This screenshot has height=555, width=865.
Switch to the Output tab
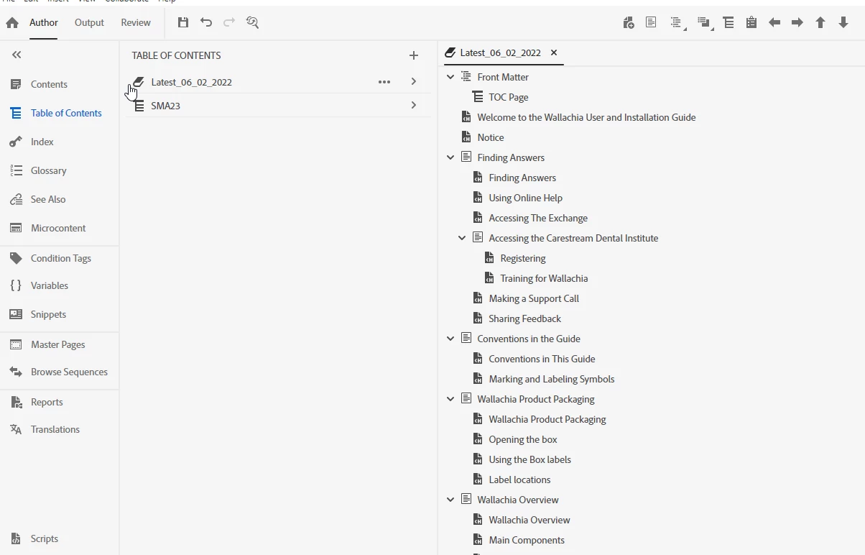click(90, 23)
